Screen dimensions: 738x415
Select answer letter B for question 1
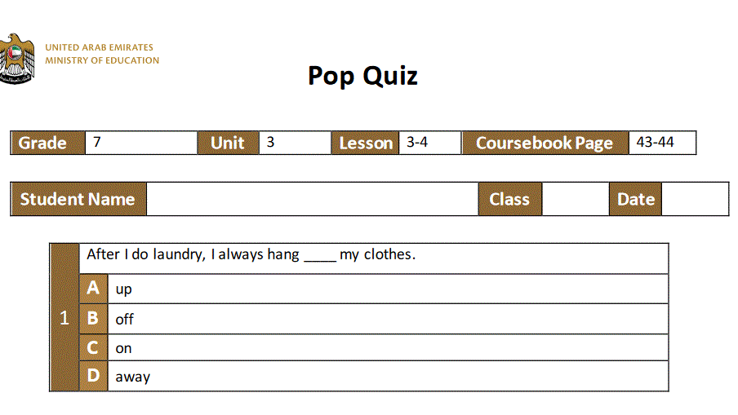pos(93,319)
